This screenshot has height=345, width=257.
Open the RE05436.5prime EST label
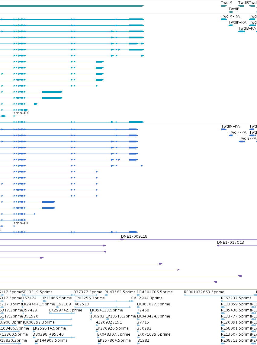click(x=236, y=310)
